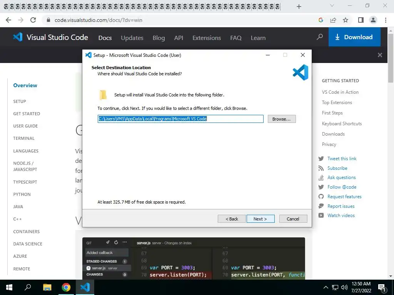Open the FAQ navigation item
The image size is (394, 295).
coord(236,38)
